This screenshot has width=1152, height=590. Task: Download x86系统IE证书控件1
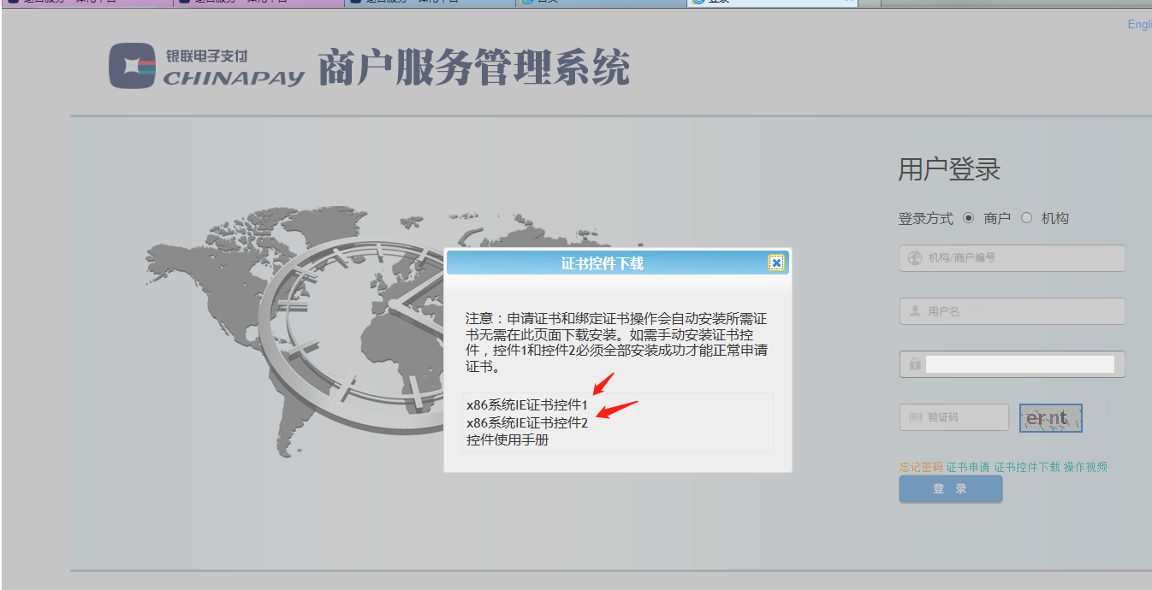coord(527,405)
